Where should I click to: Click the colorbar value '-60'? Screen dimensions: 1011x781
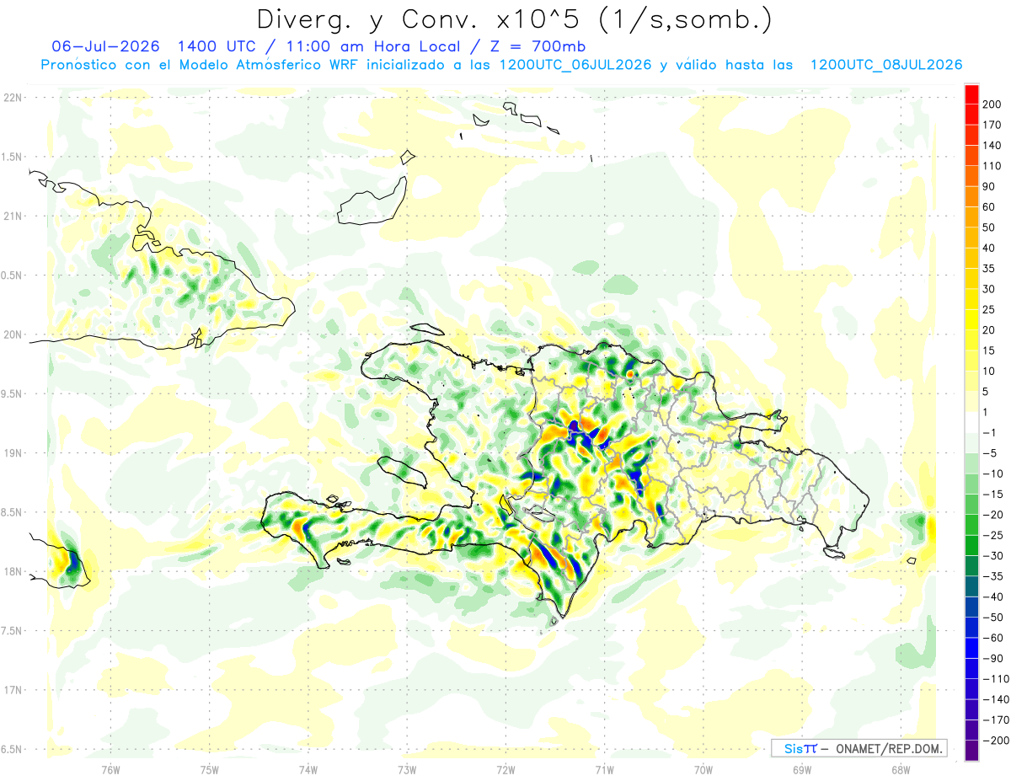(x=992, y=638)
